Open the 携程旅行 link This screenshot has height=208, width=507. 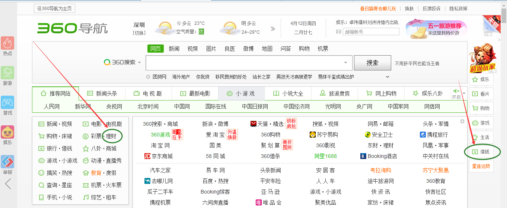pos(434,135)
